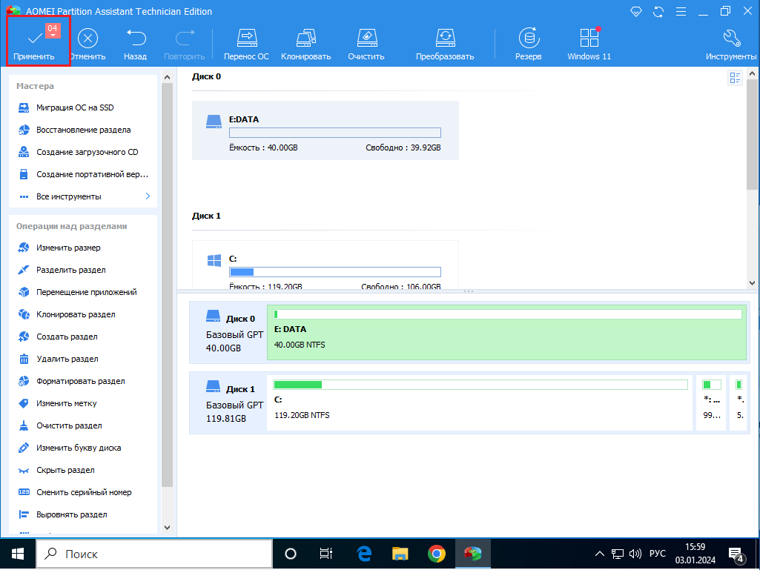The image size is (760, 570).
Task: Open Windows Start menu
Action: click(x=18, y=554)
